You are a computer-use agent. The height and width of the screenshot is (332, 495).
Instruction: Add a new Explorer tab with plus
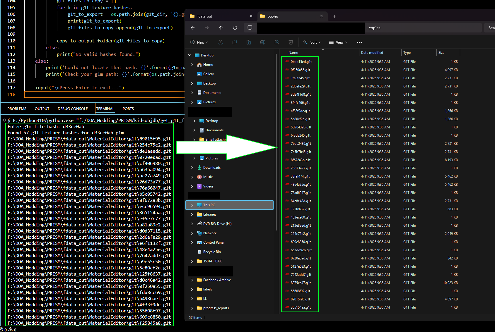(334, 16)
